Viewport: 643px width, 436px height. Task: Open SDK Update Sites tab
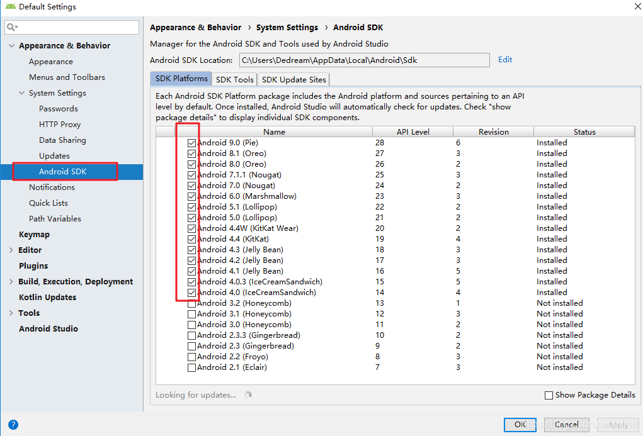point(293,79)
